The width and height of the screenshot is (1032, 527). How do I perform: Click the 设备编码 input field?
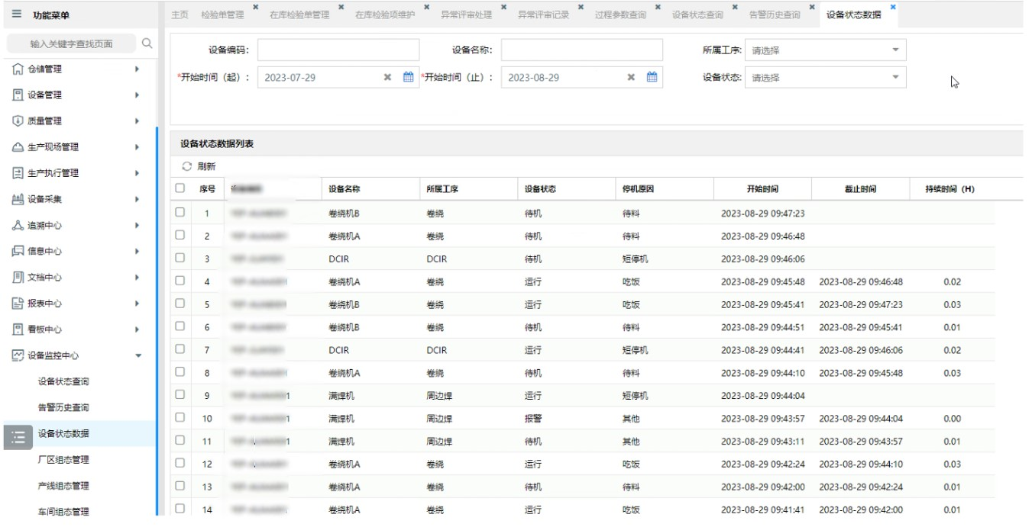pos(338,50)
